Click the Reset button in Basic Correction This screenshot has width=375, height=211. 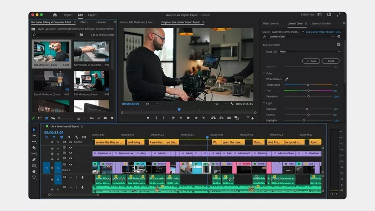coord(330,61)
